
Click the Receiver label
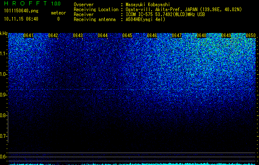tap(84, 14)
